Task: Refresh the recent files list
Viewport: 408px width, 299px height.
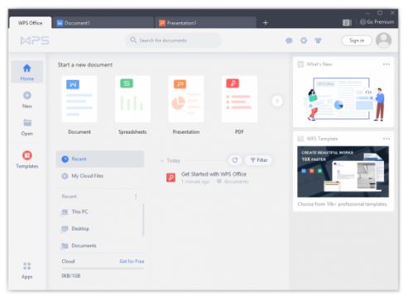Action: tap(235, 160)
